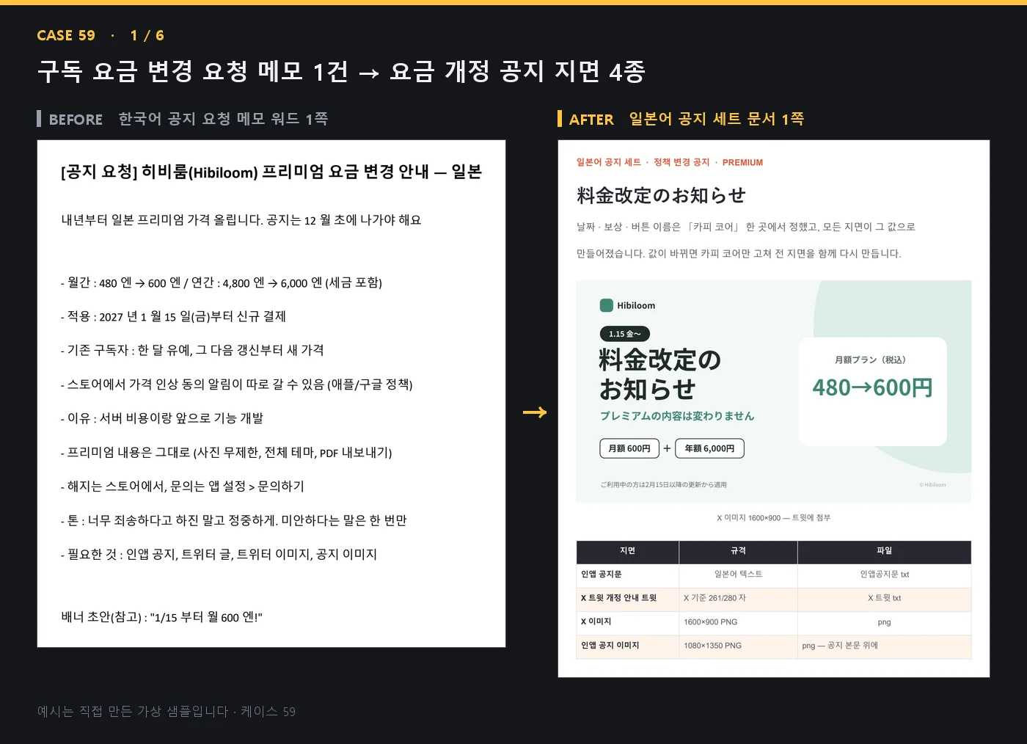Click the '일본어 공지 세트' tag

click(608, 163)
